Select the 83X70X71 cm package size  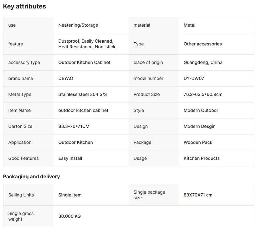tap(198, 195)
